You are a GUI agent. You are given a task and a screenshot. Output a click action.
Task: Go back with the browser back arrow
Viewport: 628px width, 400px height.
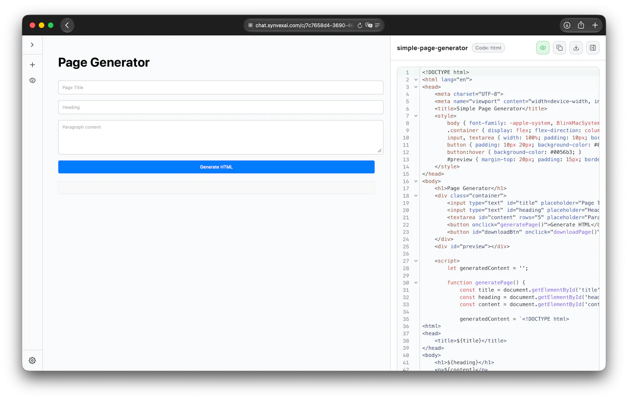[x=67, y=25]
